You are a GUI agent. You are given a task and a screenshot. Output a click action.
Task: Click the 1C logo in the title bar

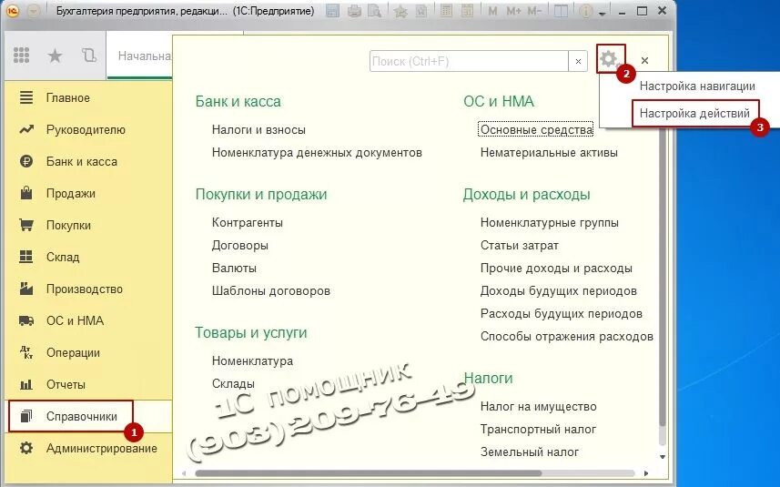pyautogui.click(x=13, y=10)
